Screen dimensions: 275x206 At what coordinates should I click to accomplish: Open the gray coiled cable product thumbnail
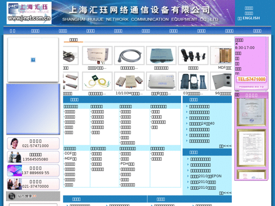[129, 56]
